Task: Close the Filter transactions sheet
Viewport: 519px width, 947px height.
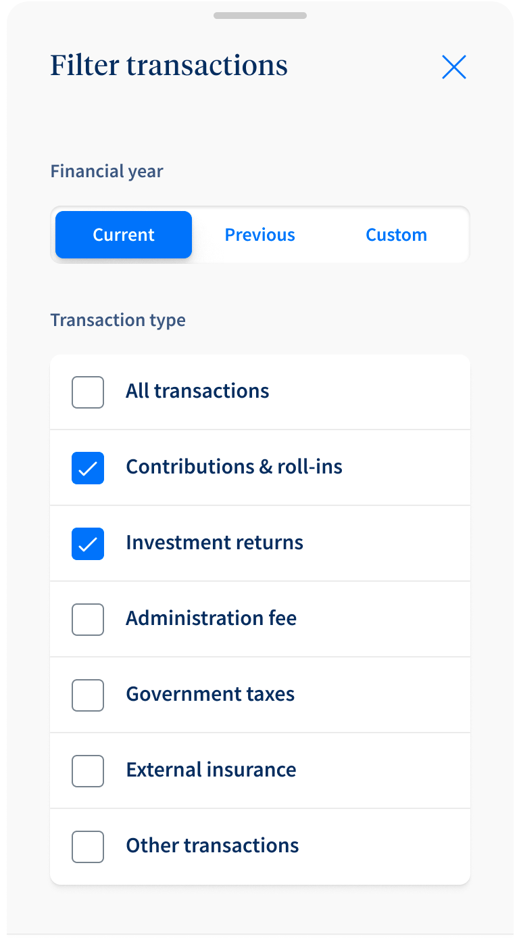Action: point(454,67)
